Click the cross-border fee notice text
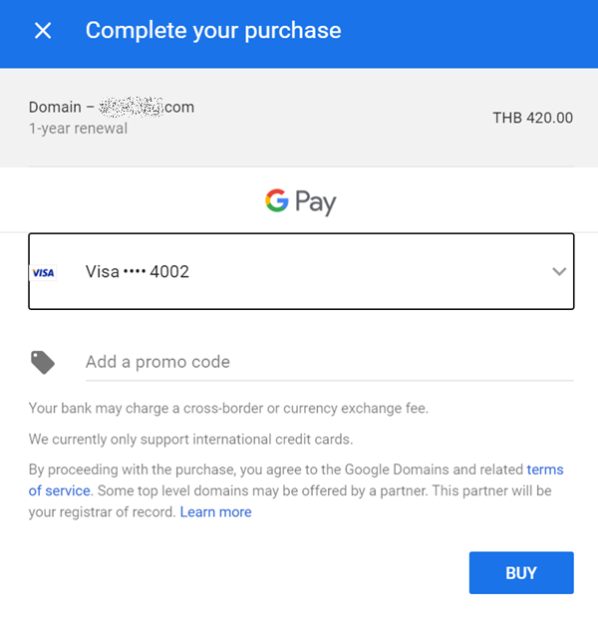Viewport: 598px width, 622px height. click(x=228, y=408)
